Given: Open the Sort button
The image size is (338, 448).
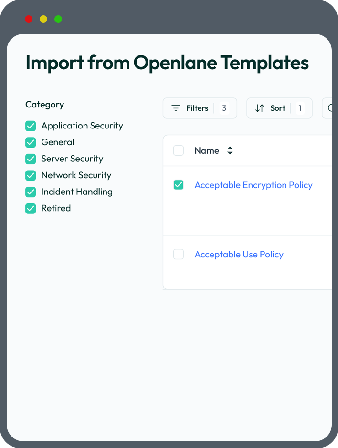Looking at the screenshot, I should pyautogui.click(x=279, y=108).
